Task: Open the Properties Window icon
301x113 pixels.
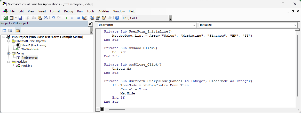Action: [x=98, y=18]
